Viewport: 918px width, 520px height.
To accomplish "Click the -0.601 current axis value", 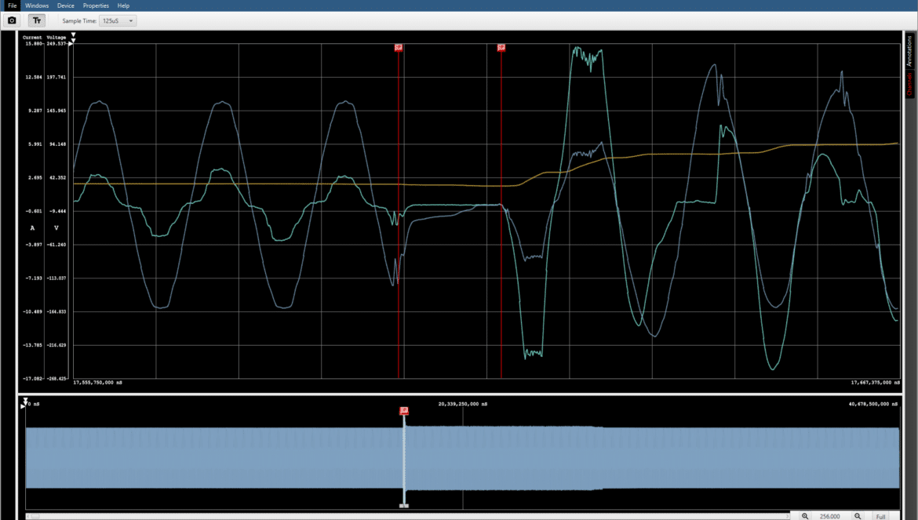I will point(33,211).
